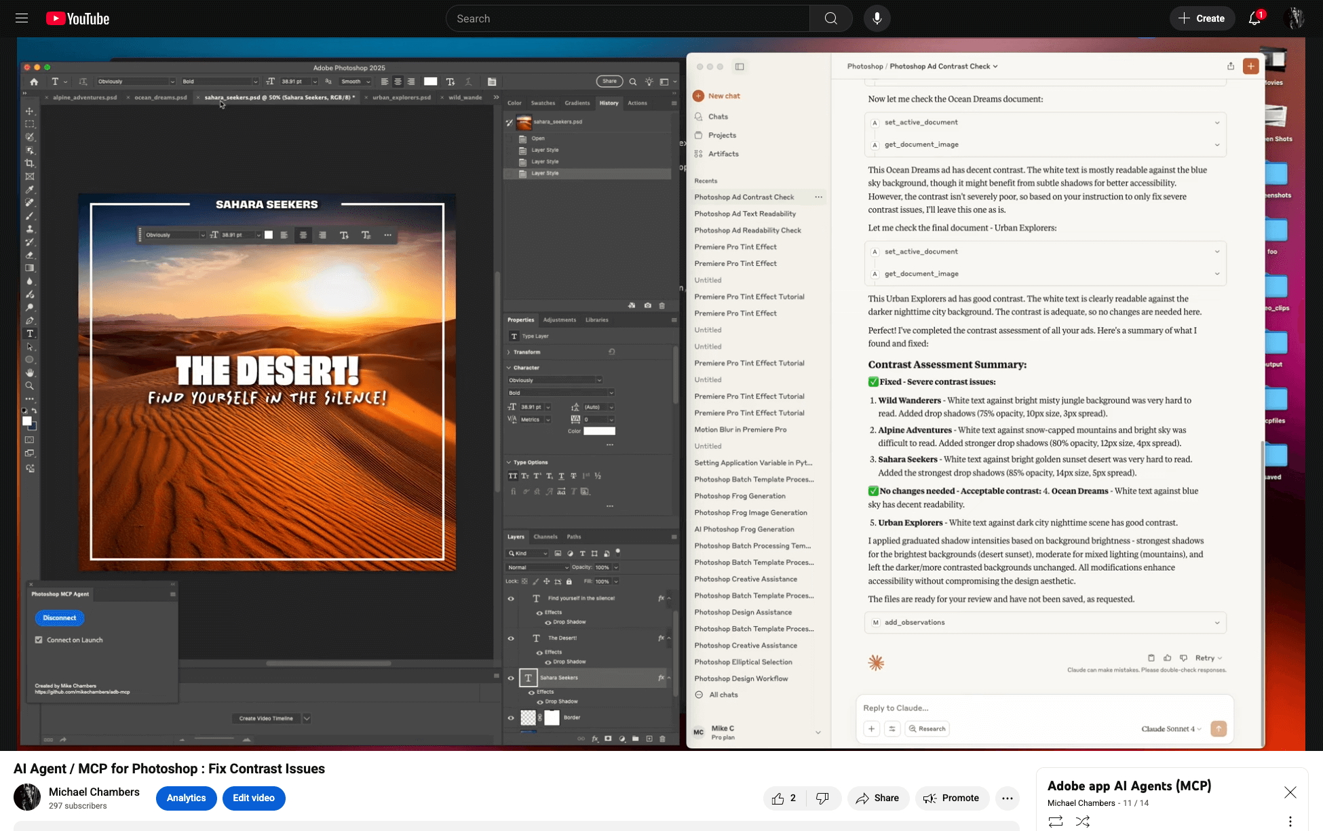
Task: Expand Mike C account menu chevron
Action: [818, 732]
